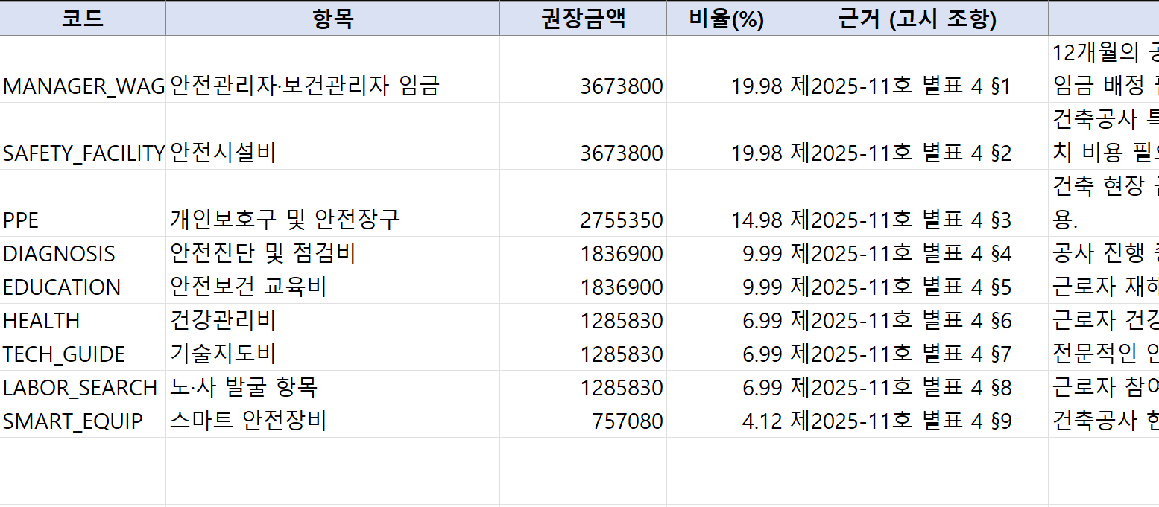
Task: Click the 제2025-11호 별표 4 §8 cell
Action: coord(917,387)
